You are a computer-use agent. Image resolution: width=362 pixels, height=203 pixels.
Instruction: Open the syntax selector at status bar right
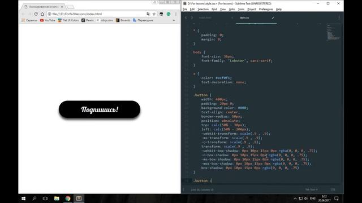[x=333, y=189]
